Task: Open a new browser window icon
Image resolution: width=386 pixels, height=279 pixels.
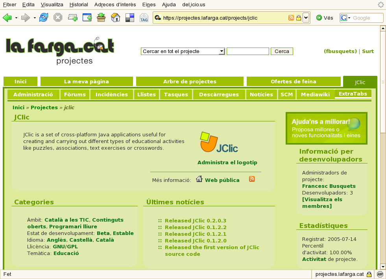Action: coord(87,18)
